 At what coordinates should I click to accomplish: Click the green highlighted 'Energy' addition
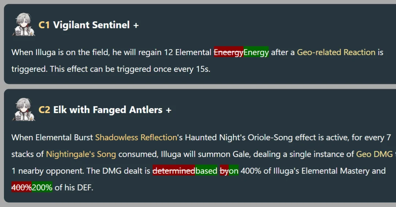click(x=256, y=52)
